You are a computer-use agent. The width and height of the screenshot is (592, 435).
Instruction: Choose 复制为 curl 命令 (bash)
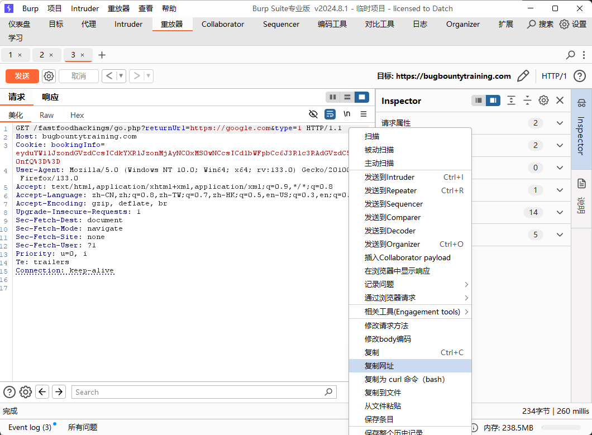click(410, 380)
